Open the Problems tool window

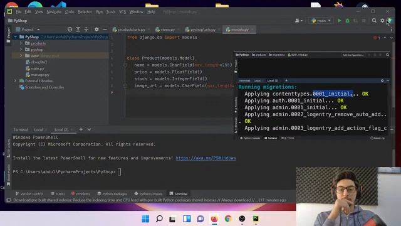point(81,194)
